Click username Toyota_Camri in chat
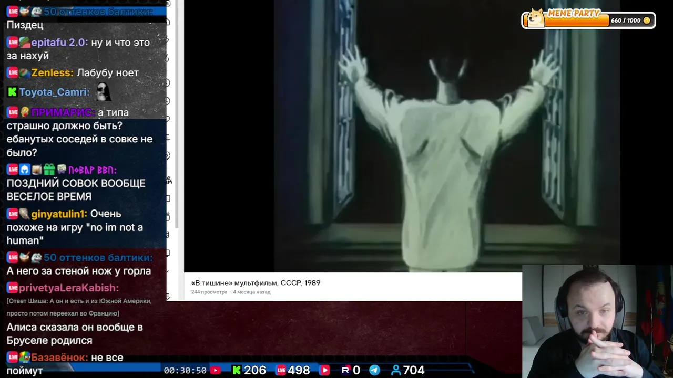673x378 pixels. tap(54, 92)
